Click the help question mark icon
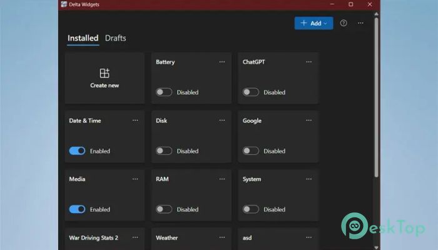The image size is (438, 250). coord(344,23)
